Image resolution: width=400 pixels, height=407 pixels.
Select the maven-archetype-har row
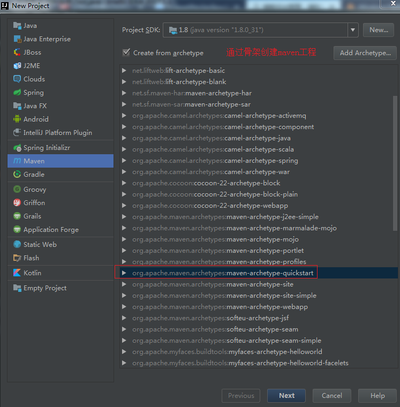tap(259, 93)
